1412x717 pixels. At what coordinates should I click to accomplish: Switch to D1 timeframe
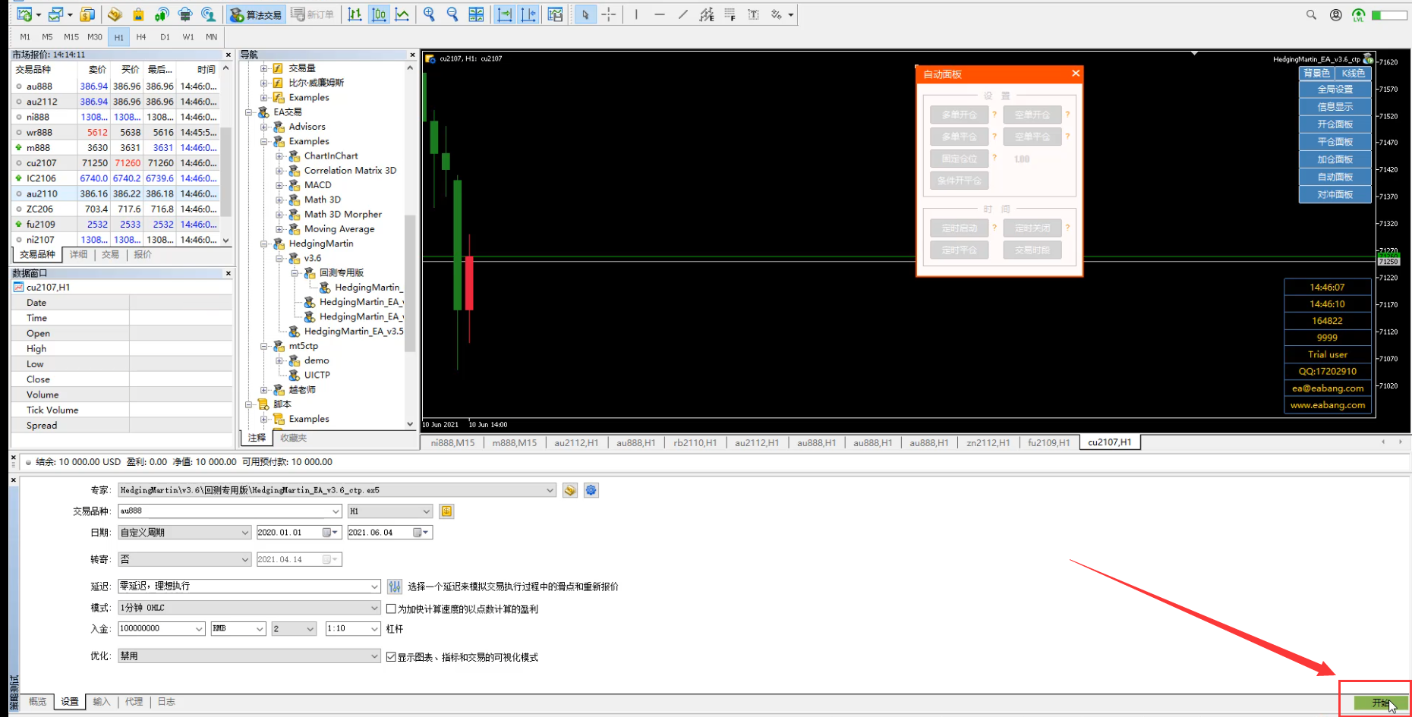click(x=165, y=36)
